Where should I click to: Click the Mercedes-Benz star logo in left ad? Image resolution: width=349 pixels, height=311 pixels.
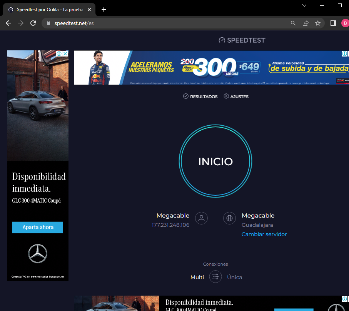pos(38,254)
